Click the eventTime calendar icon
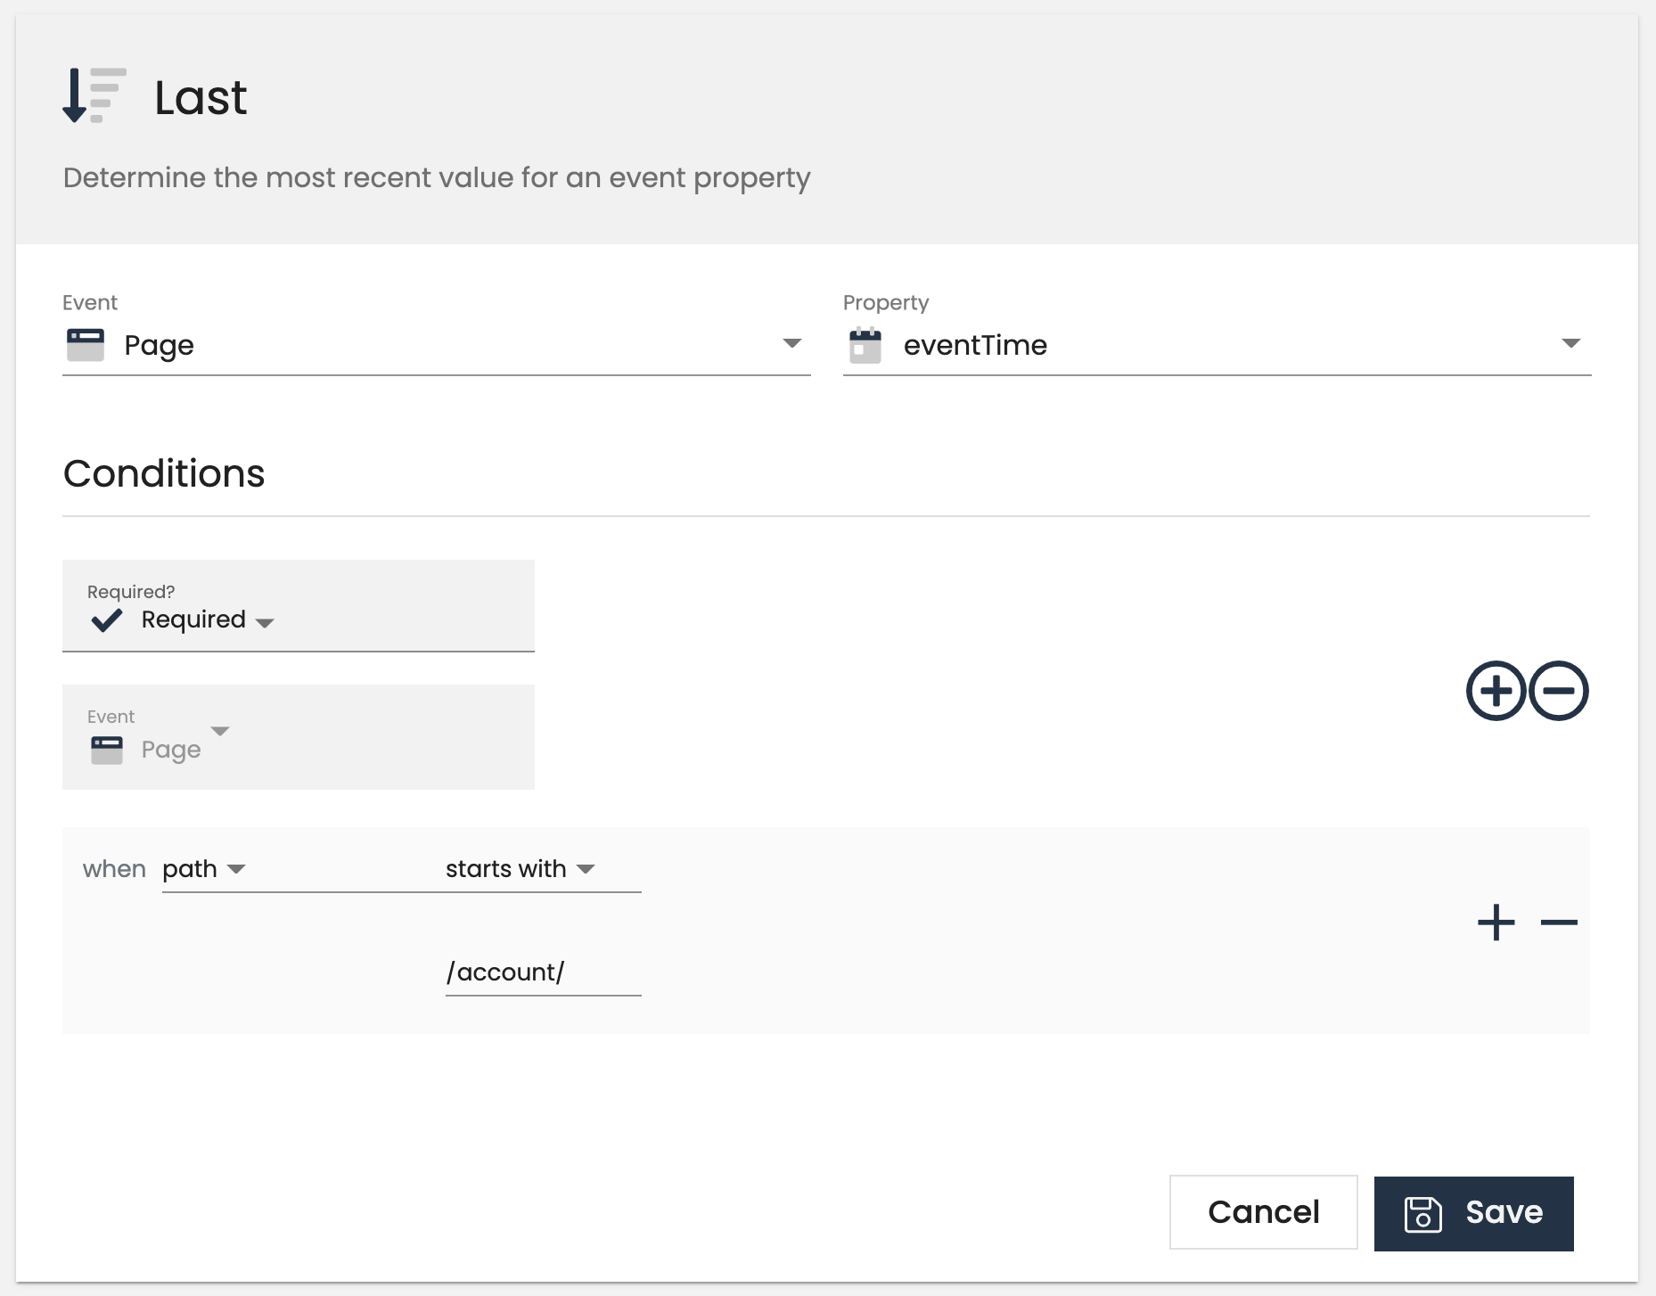This screenshot has height=1296, width=1656. (x=865, y=345)
